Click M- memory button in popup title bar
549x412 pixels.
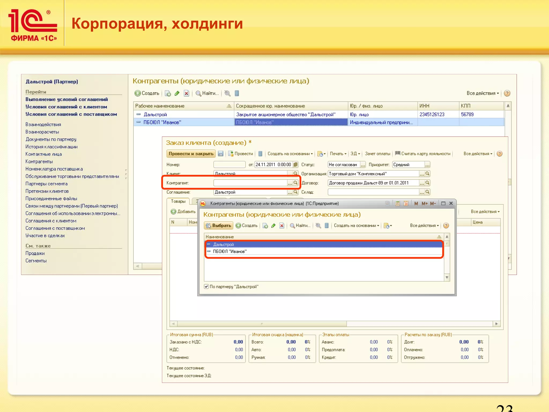click(x=433, y=203)
